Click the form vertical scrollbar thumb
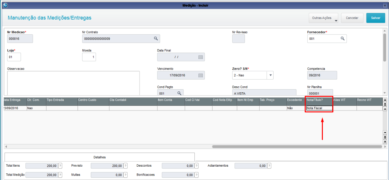Viewport: 389px width, 180px height. (x=385, y=47)
